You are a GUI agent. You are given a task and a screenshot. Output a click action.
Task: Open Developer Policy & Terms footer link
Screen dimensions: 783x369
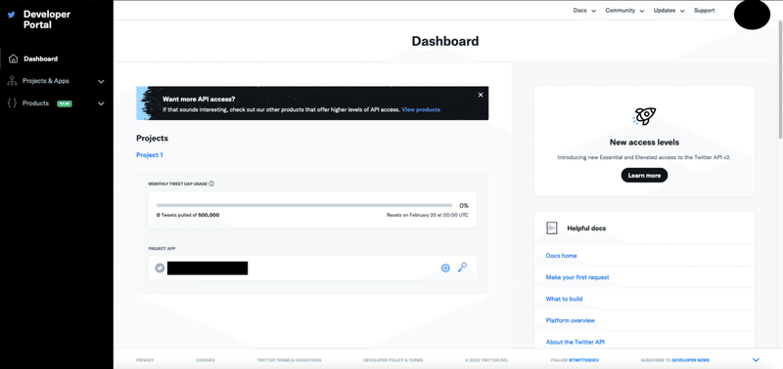393,360
